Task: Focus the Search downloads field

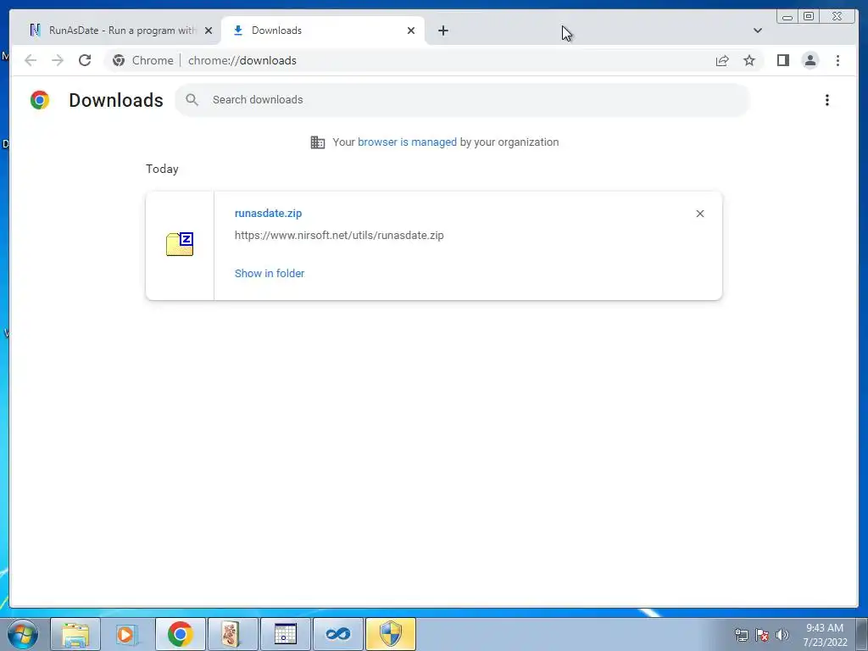Action: [x=462, y=100]
